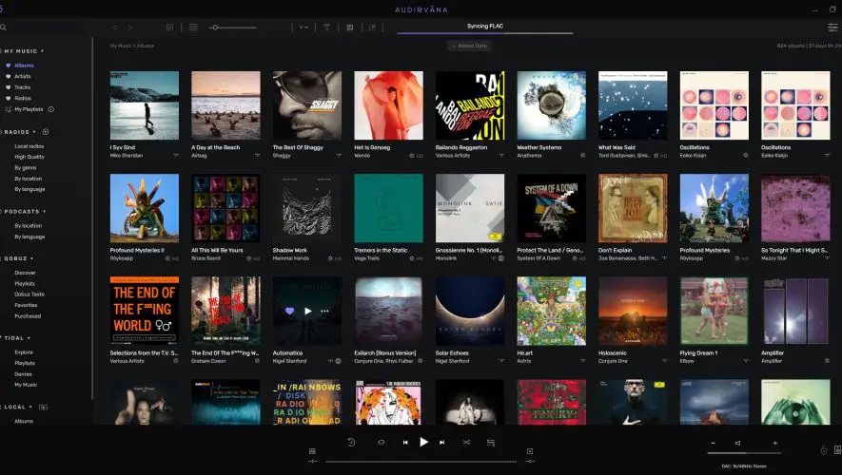Click the Syncing FLAC status text
This screenshot has width=842, height=475.
485,26
